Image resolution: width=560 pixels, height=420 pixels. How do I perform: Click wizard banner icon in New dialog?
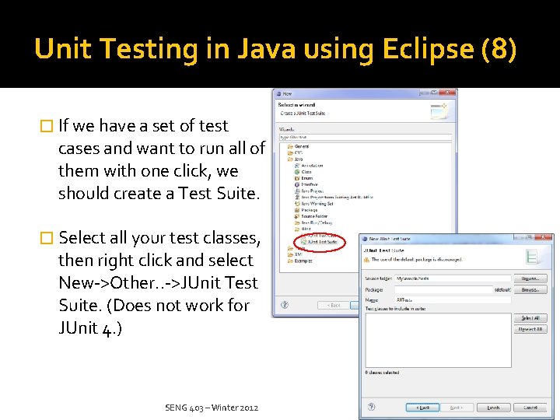[x=439, y=111]
